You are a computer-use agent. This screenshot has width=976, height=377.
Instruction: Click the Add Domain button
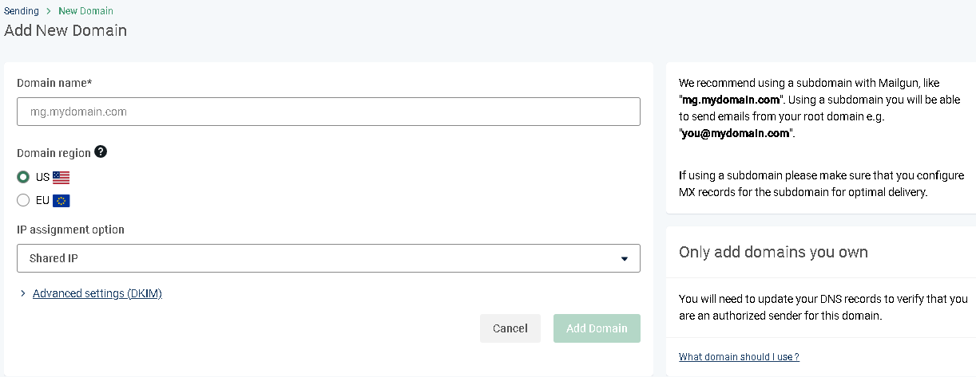[597, 328]
